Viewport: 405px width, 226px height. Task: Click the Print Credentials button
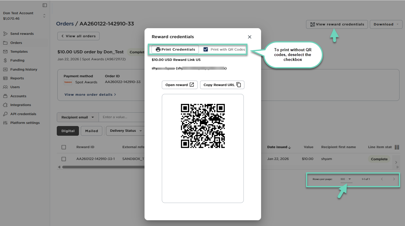(x=175, y=49)
